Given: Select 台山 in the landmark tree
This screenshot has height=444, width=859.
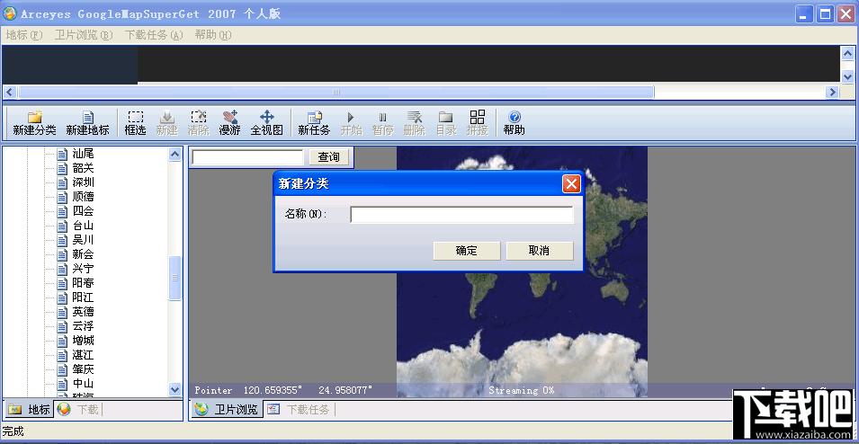Looking at the screenshot, I should [84, 226].
